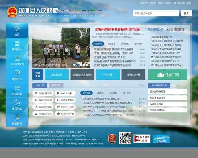This screenshot has width=198, height=158.
Task: Click 政务OA link in footer
Action: [81, 132]
